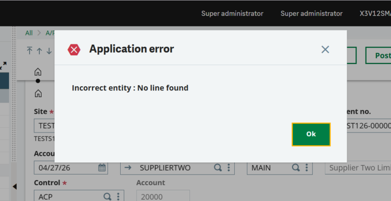The height and width of the screenshot is (201, 391).
Task: Click second Super administrator header label
Action: tap(312, 13)
